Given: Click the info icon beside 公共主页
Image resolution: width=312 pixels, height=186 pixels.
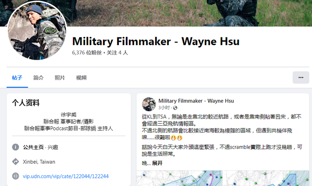Looking at the screenshot, I should point(16,147).
